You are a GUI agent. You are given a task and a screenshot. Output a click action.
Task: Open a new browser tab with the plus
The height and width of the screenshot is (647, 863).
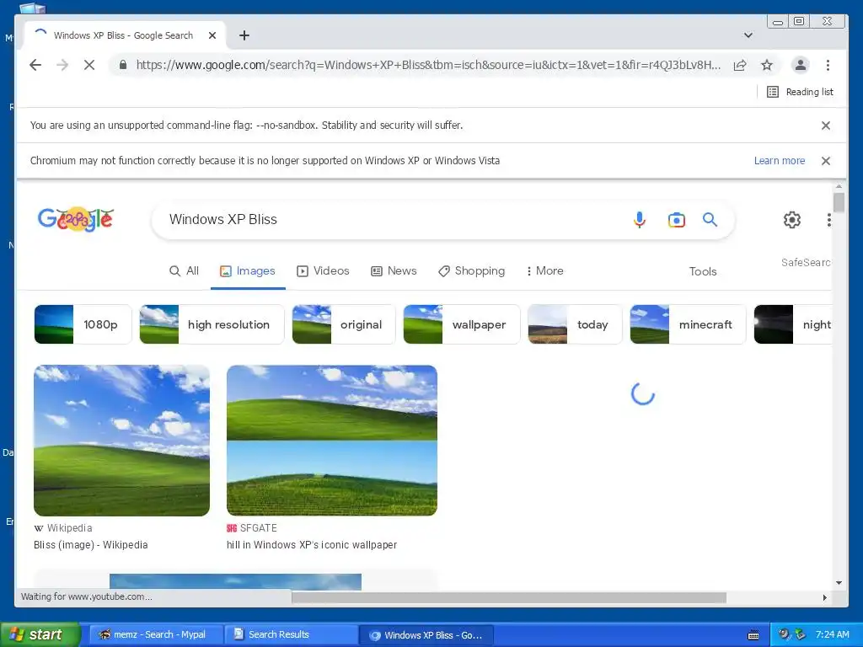pyautogui.click(x=244, y=35)
